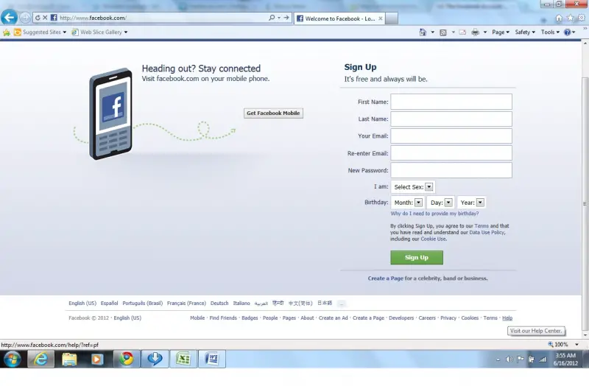Open the blue download arrow app in taskbar

(155, 359)
